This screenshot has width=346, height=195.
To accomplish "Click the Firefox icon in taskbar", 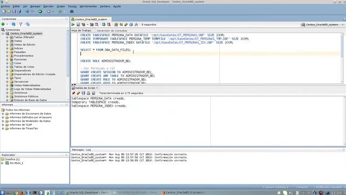I will pos(22,193).
